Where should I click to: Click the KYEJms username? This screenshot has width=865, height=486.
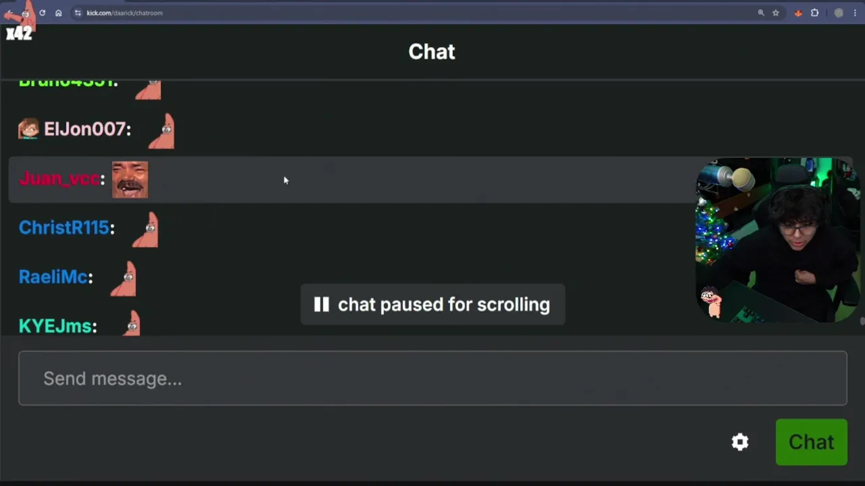click(55, 326)
